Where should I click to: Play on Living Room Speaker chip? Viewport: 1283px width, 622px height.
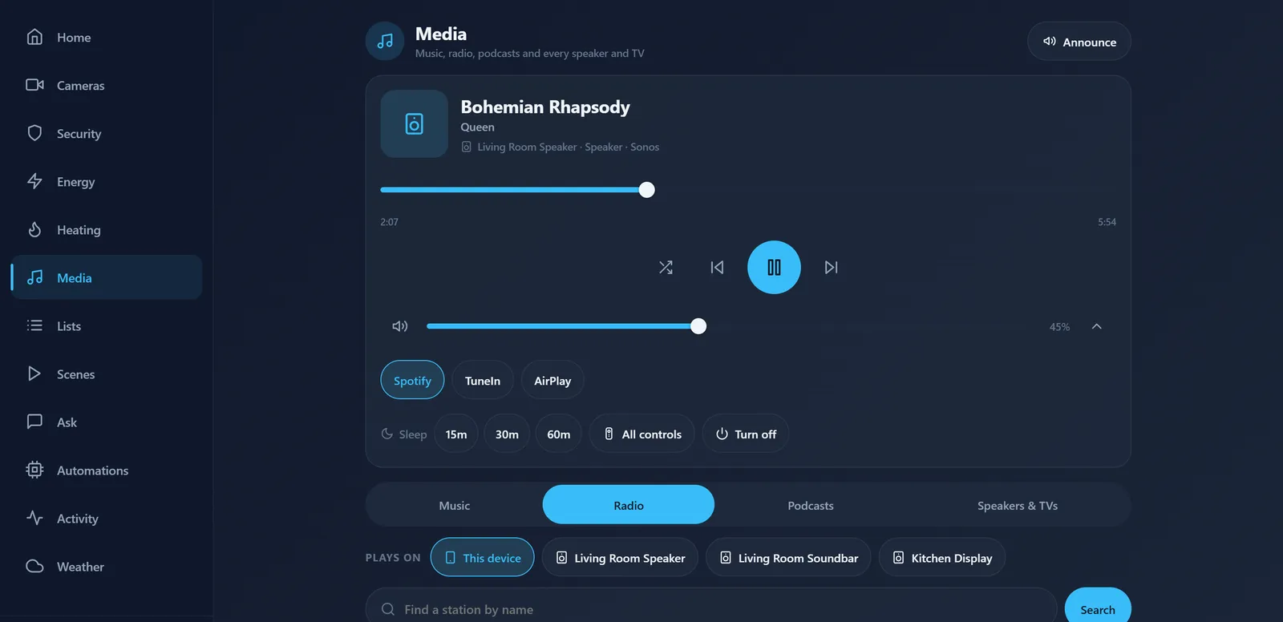(x=621, y=557)
